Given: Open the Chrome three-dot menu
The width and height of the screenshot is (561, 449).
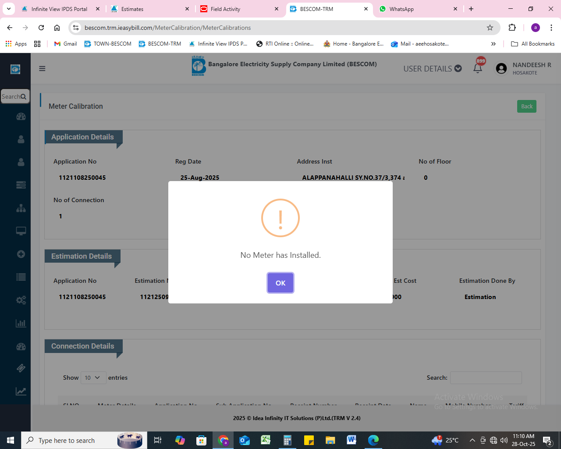Looking at the screenshot, I should coord(551,28).
